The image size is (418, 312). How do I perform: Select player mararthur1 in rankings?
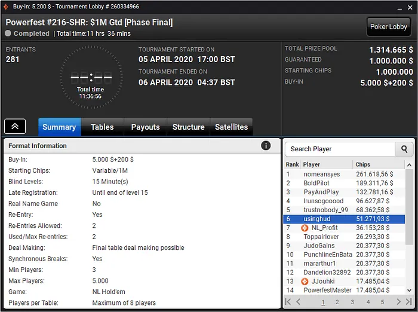click(x=344, y=264)
